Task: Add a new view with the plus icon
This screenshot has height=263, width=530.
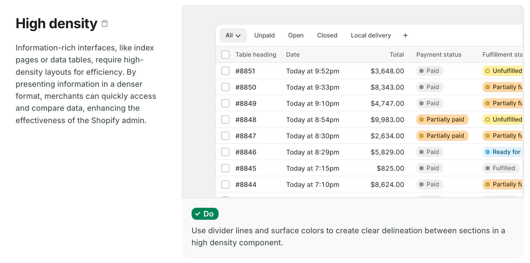Action: 405,35
